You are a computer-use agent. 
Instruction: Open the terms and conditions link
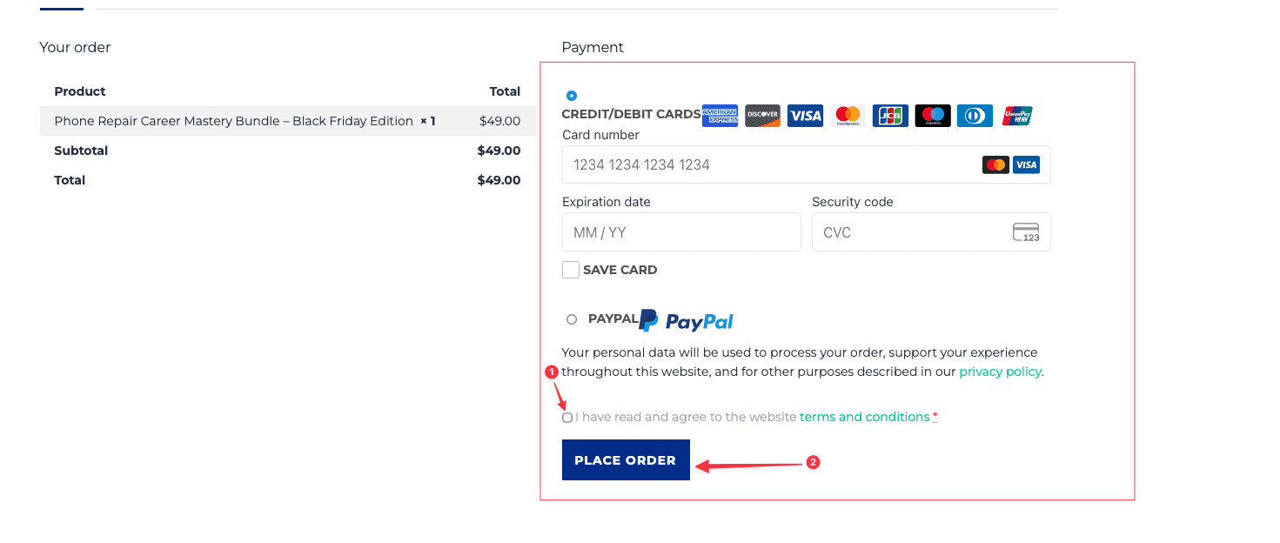pos(864,417)
